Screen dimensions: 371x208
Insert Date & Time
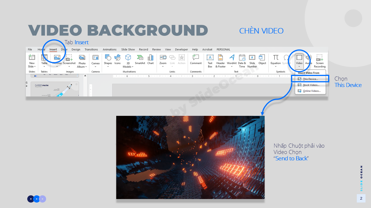[242, 61]
